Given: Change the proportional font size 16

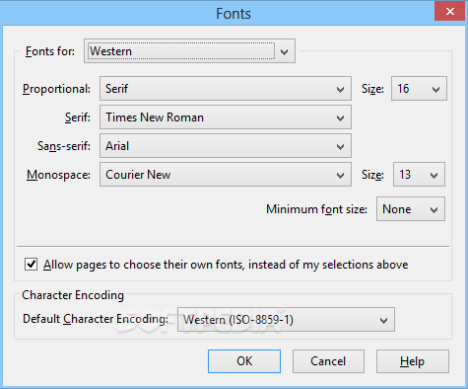Looking at the screenshot, I should 419,89.
